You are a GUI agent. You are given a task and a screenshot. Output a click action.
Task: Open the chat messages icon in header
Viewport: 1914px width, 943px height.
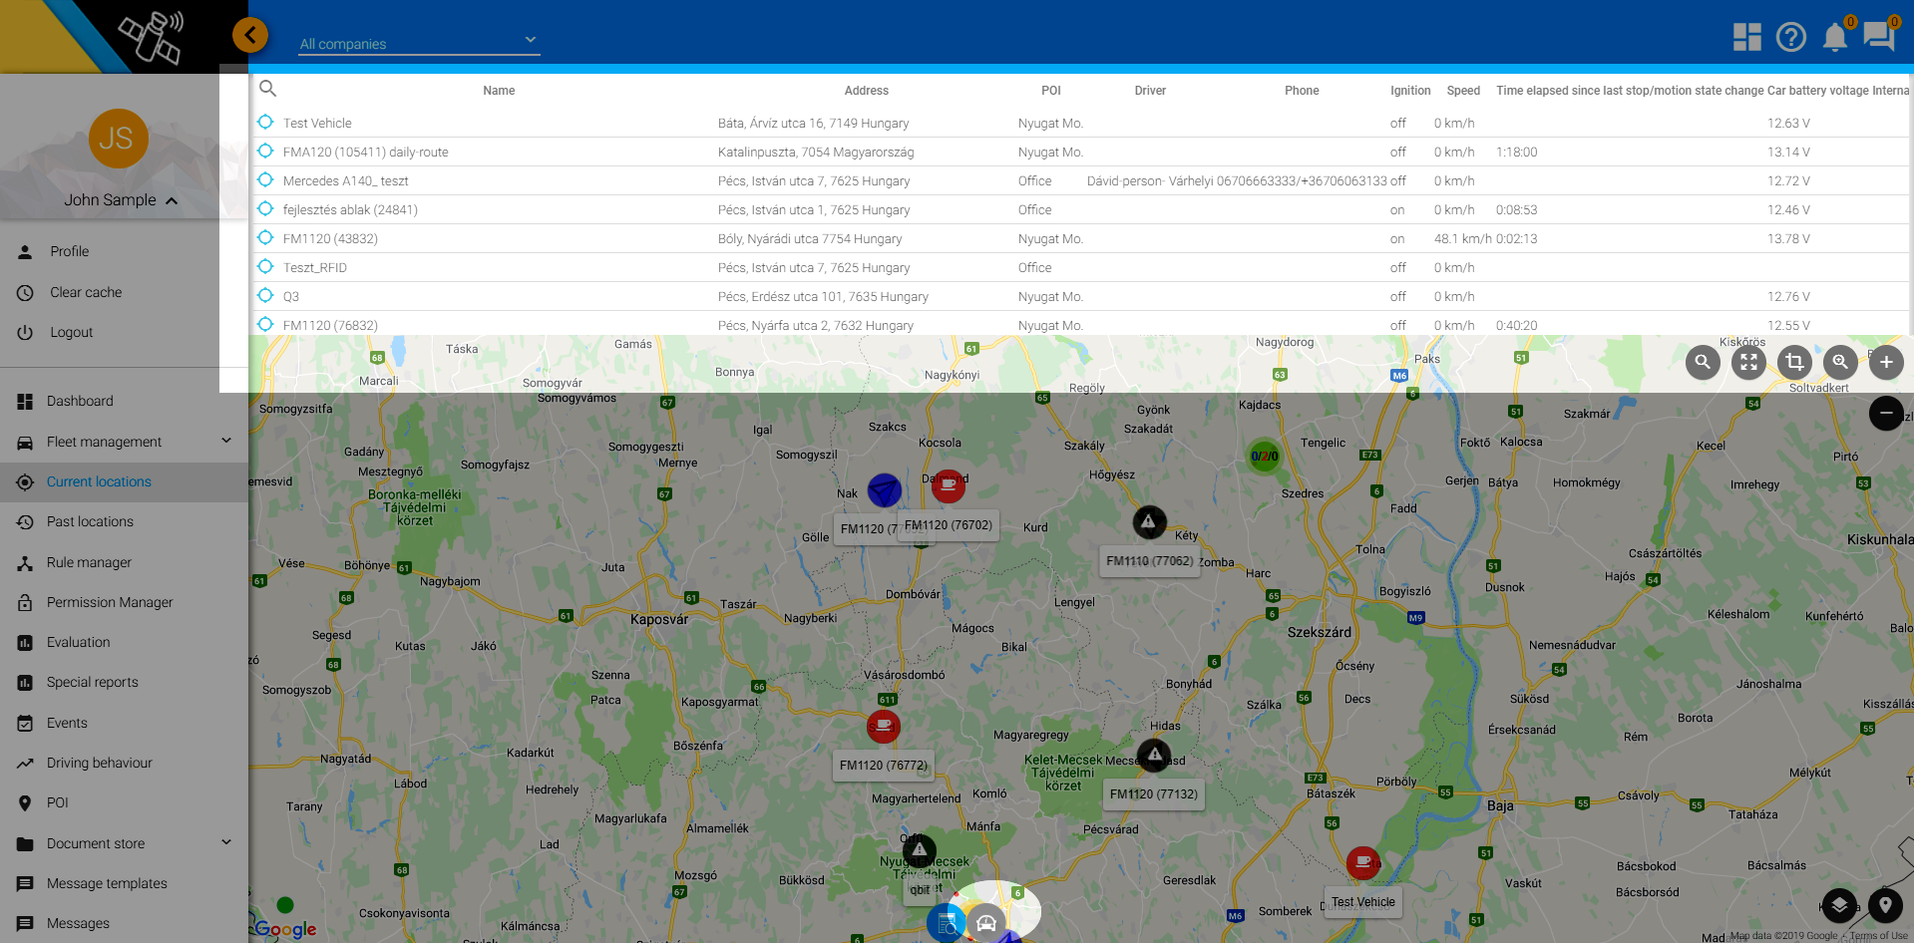1878,37
